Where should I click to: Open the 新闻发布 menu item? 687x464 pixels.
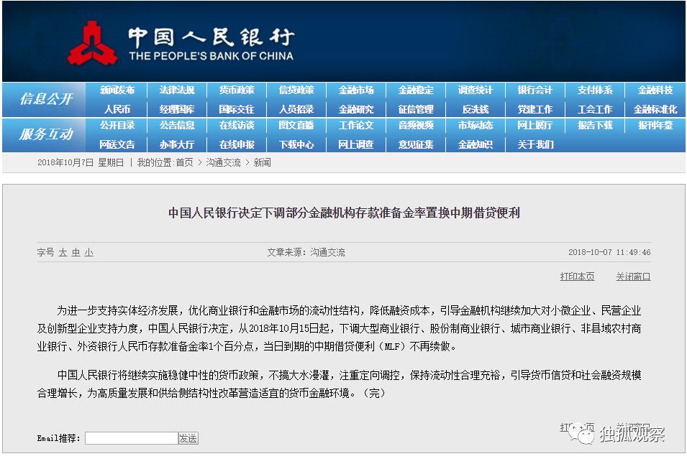point(117,91)
